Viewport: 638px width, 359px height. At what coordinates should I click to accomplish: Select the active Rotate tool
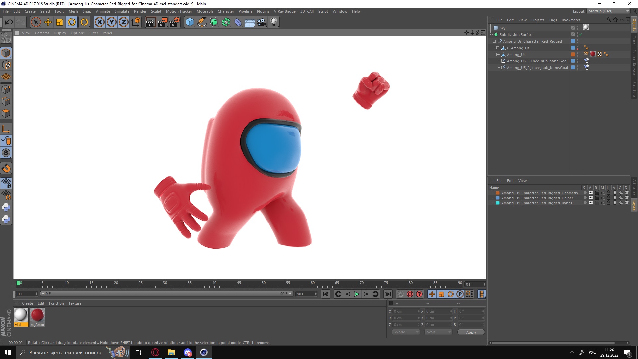(72, 22)
